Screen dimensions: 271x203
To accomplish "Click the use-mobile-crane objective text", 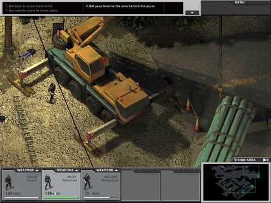I will tap(33, 11).
